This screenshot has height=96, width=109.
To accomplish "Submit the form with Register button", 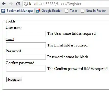I will pyautogui.click(x=14, y=79).
